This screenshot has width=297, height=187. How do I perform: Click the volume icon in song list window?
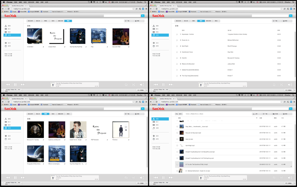pos(290,85)
